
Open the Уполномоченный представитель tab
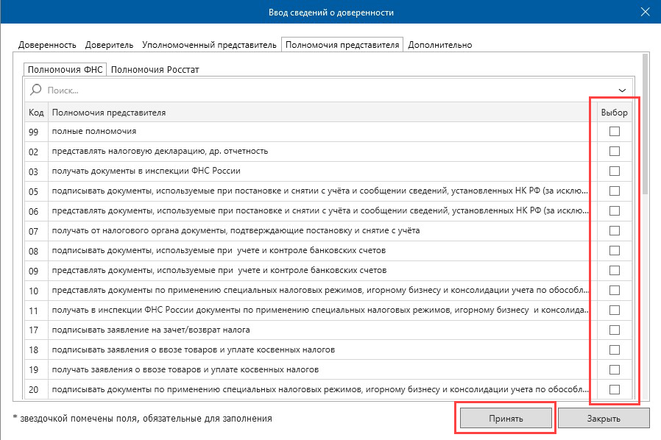coord(209,45)
